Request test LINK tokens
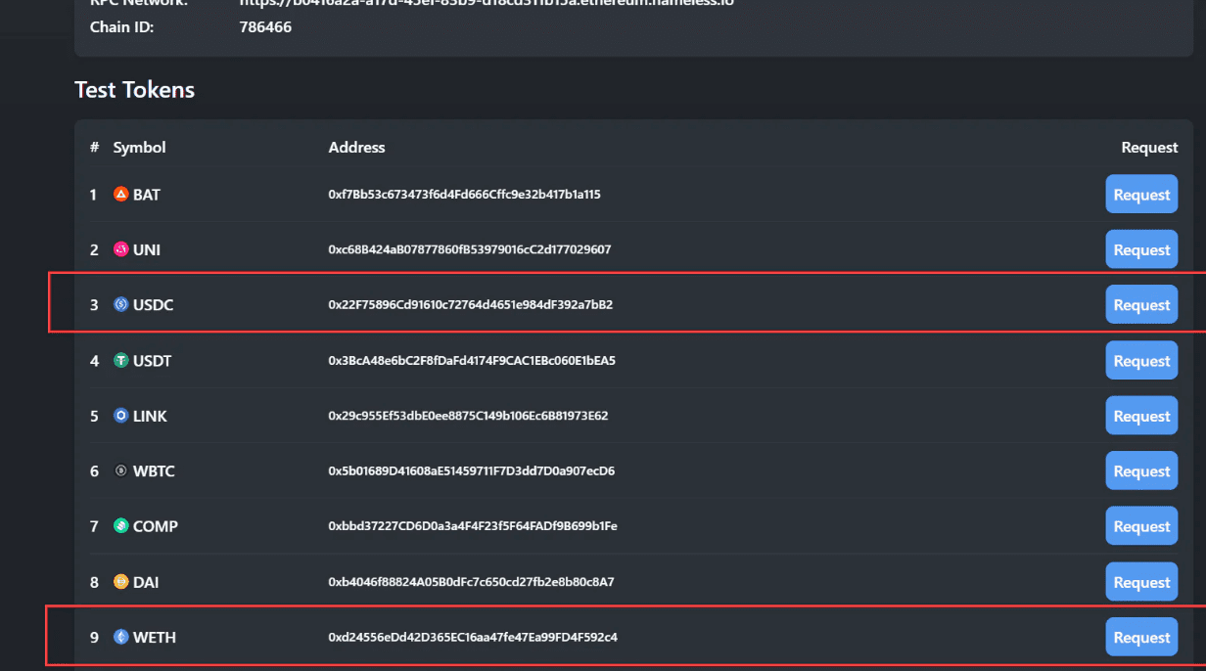1206x671 pixels. point(1141,415)
